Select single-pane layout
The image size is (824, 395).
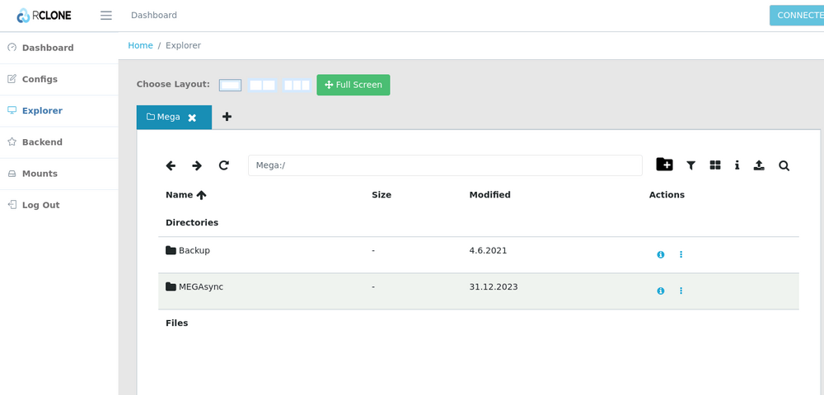230,85
